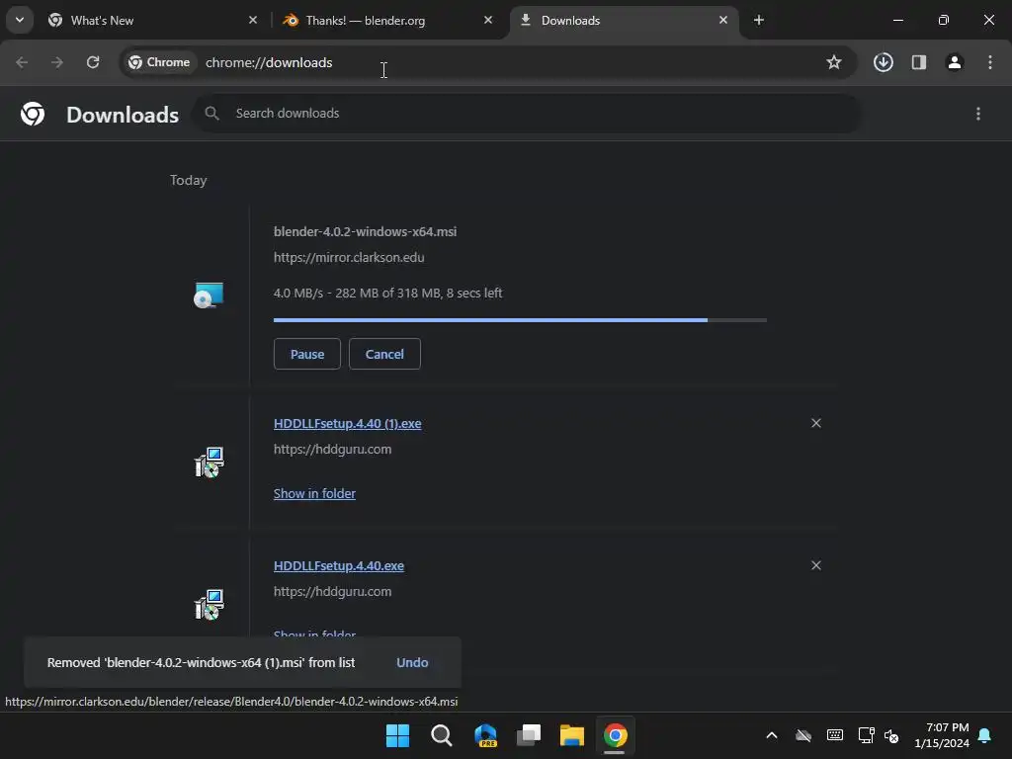The height and width of the screenshot is (759, 1012).
Task: Open the Chrome three-dot menu
Action: pyautogui.click(x=990, y=62)
